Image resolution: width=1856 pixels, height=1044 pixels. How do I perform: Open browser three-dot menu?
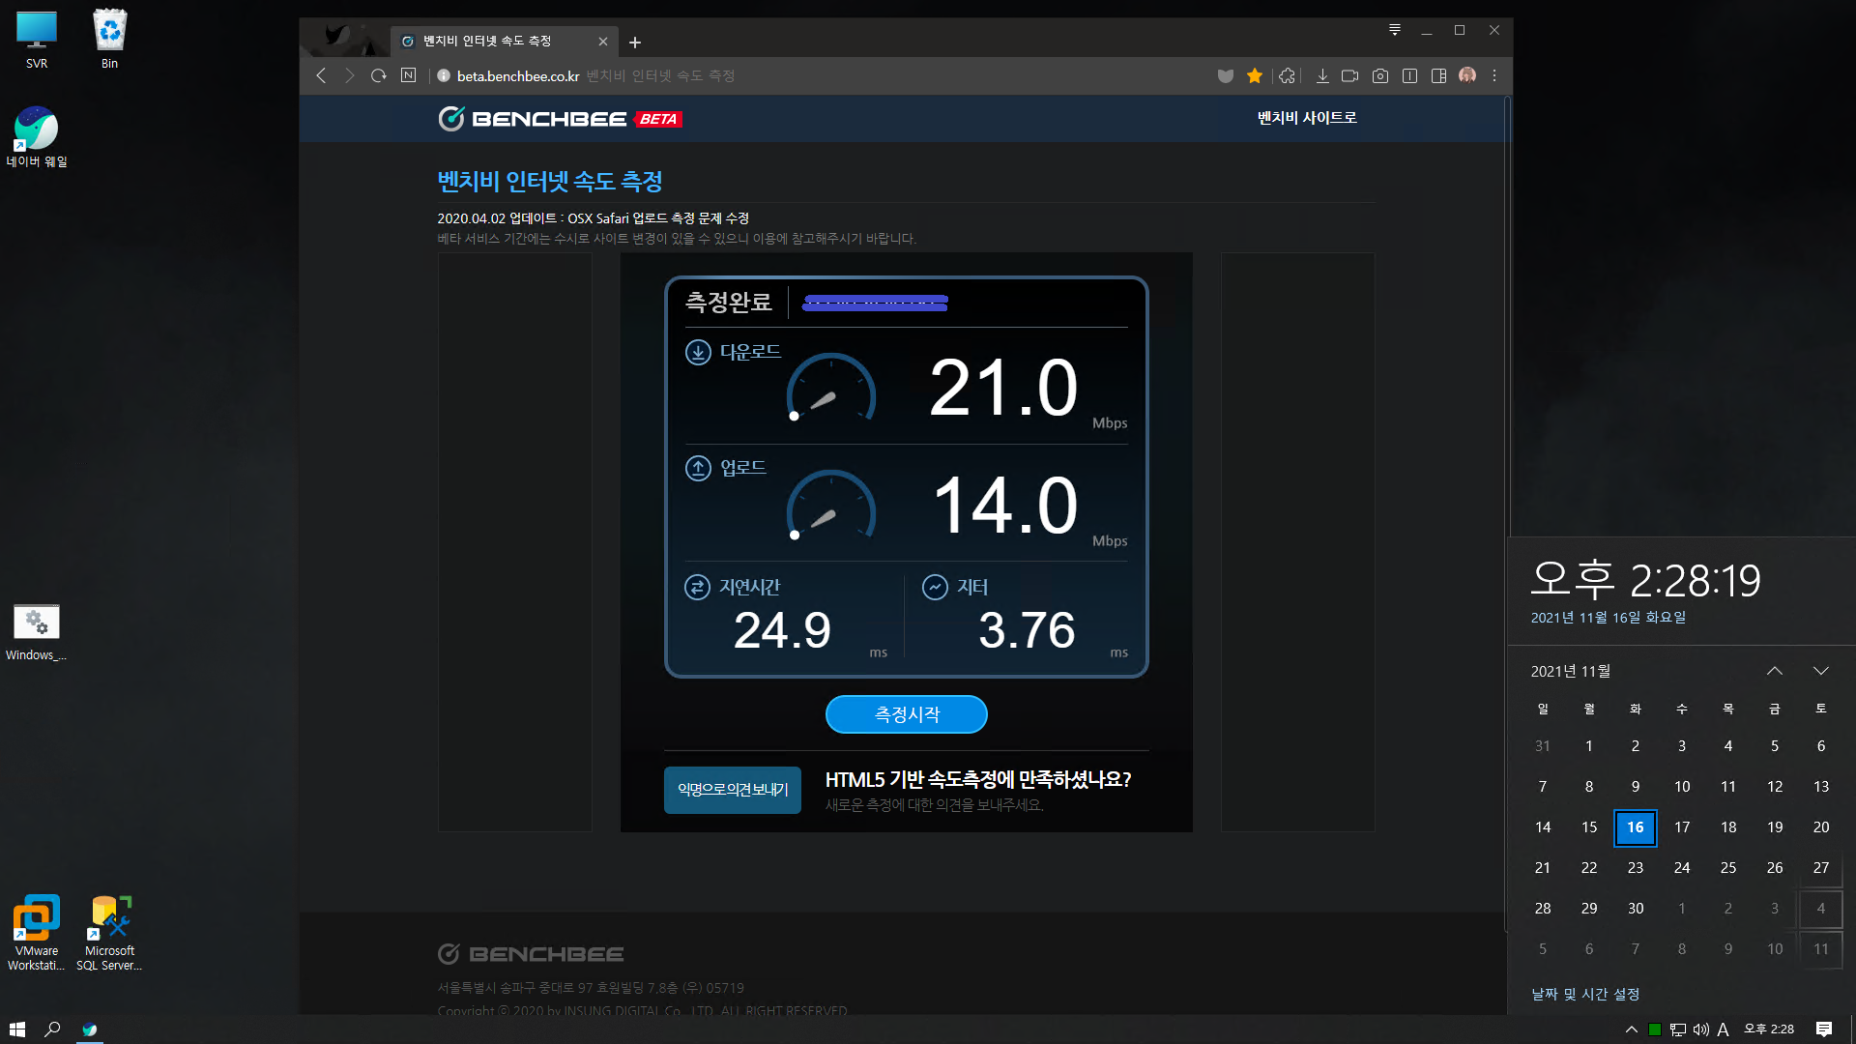(1494, 75)
